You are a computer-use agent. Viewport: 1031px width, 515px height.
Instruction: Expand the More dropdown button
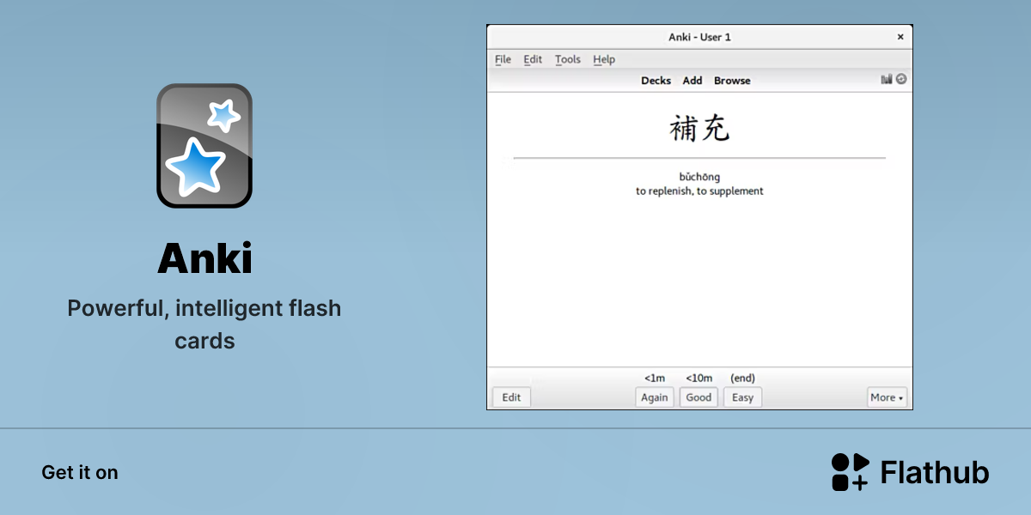coord(887,397)
